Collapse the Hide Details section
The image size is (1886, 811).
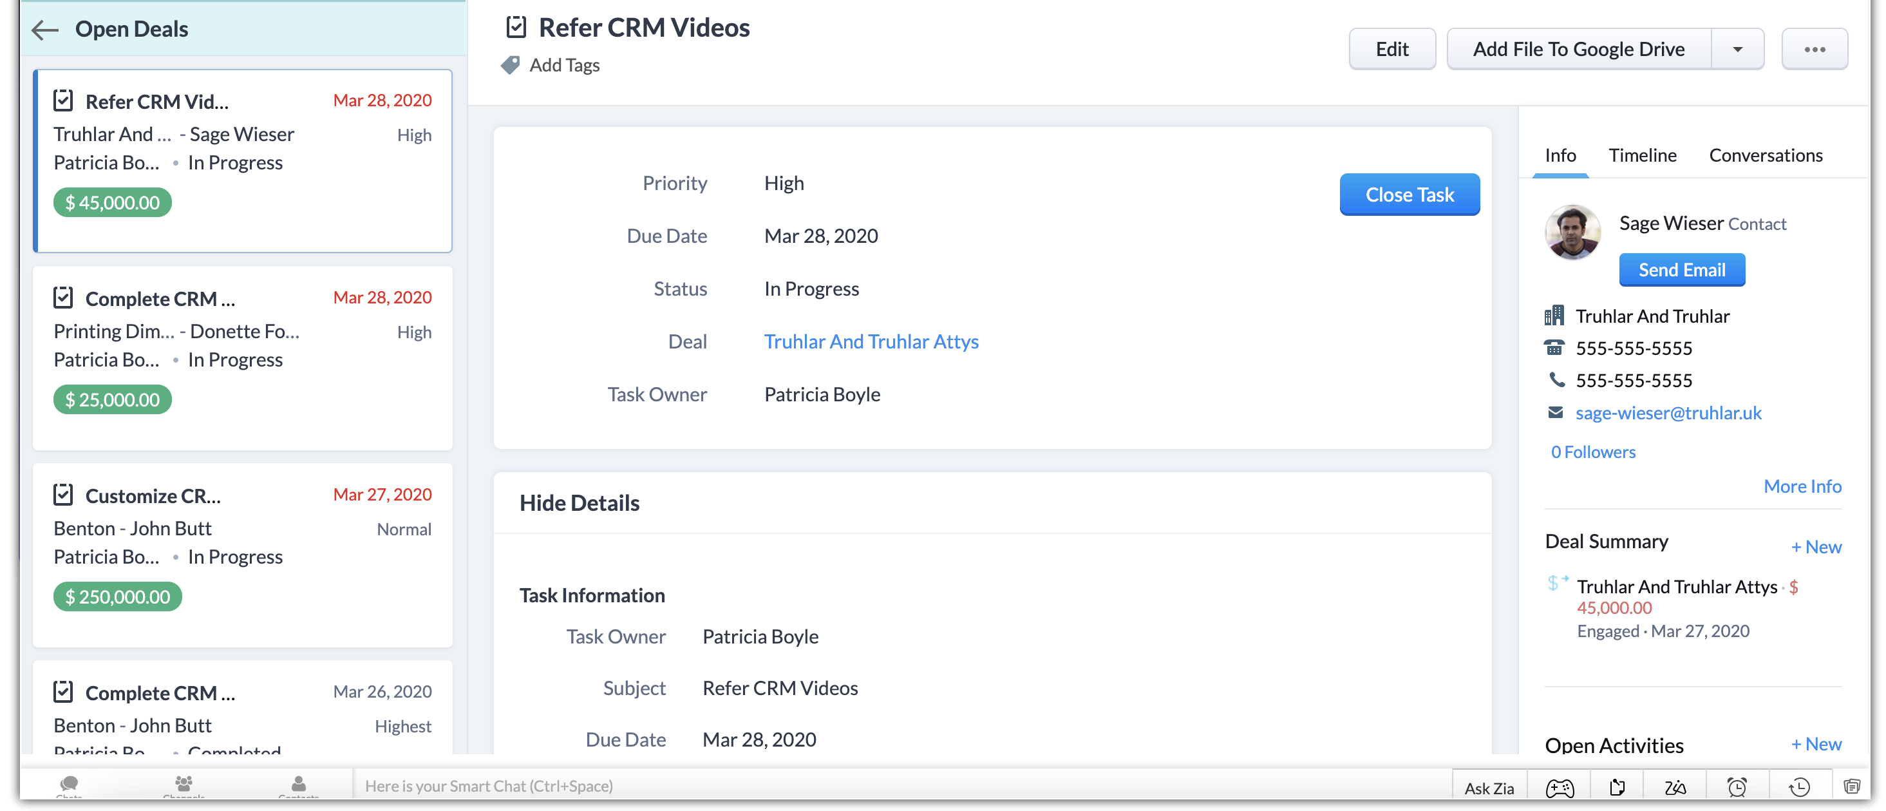[x=579, y=503]
